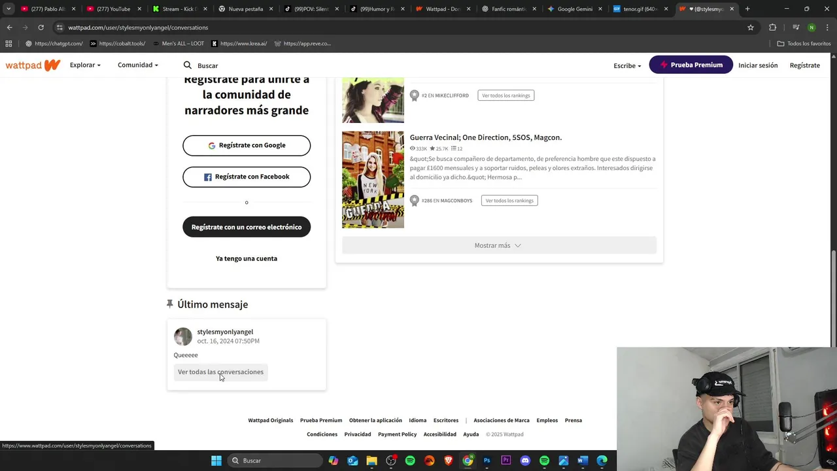Open the Chrome apps grid icon

tap(9, 44)
